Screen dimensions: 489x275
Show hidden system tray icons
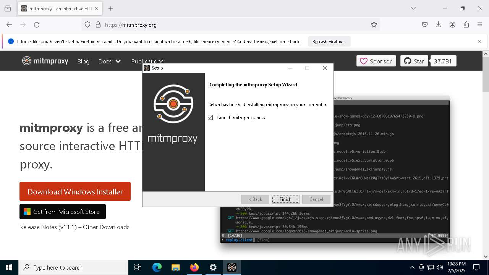(x=412, y=267)
